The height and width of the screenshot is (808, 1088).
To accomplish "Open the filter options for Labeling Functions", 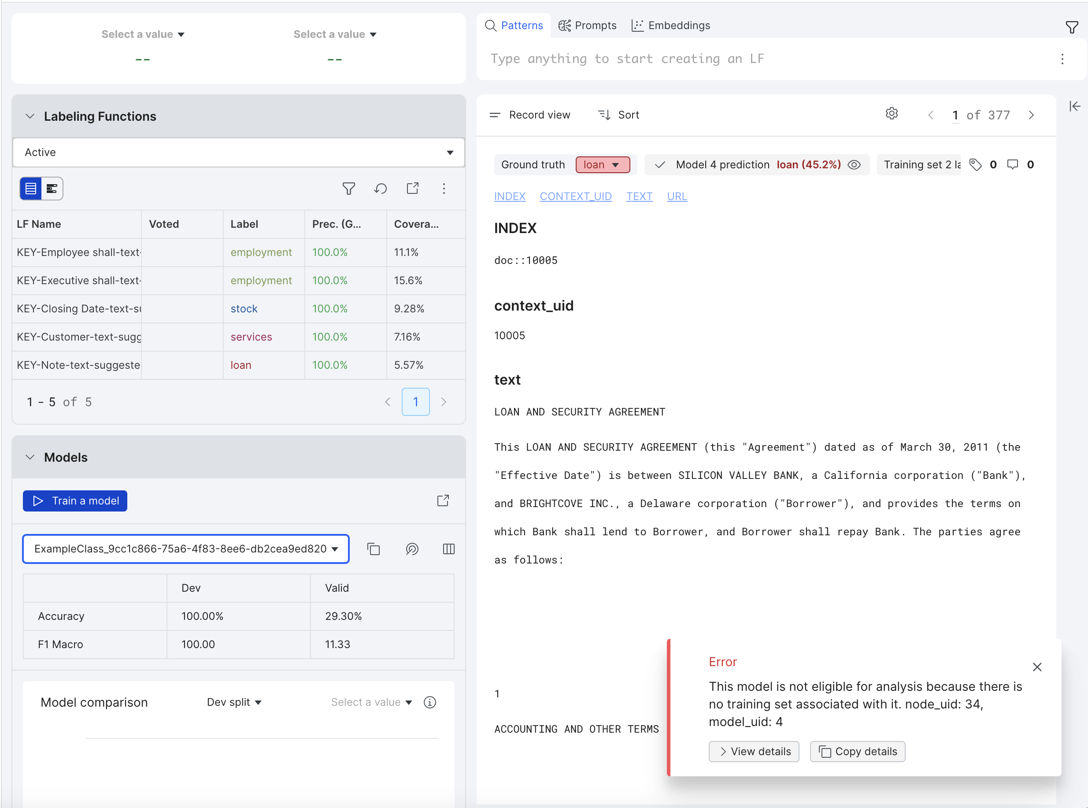I will coord(349,188).
